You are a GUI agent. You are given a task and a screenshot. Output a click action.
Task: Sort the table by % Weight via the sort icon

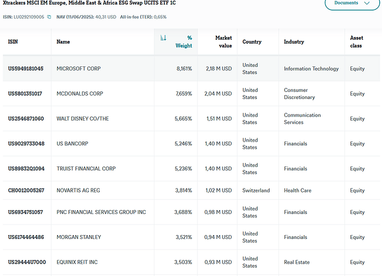(x=163, y=38)
